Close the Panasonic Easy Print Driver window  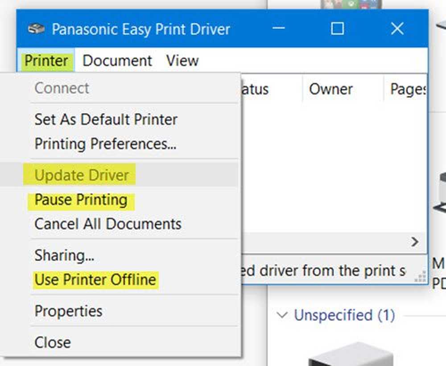[x=396, y=29]
